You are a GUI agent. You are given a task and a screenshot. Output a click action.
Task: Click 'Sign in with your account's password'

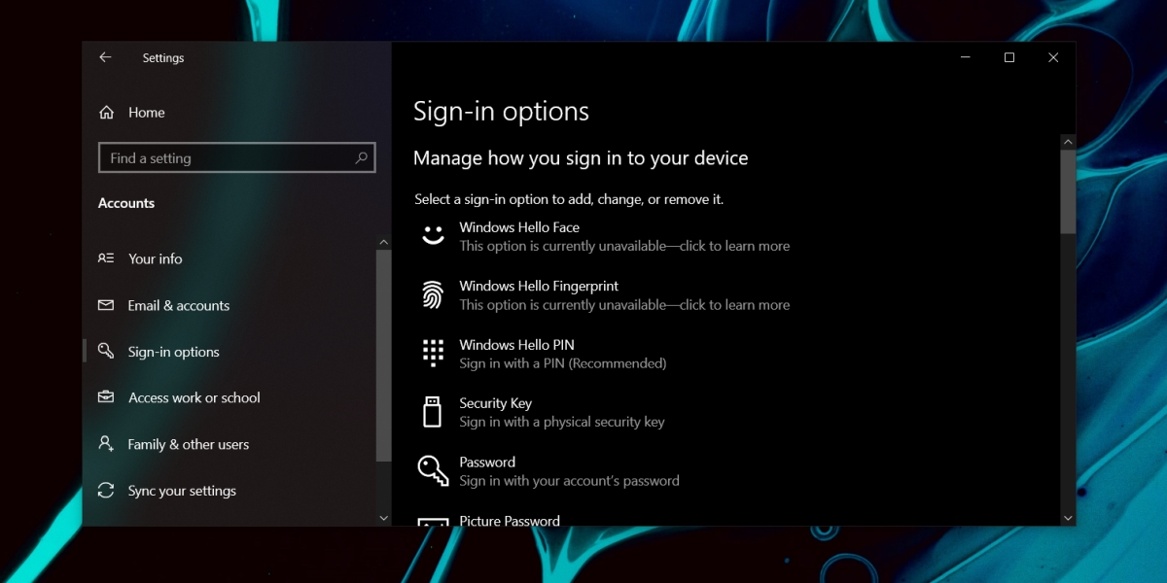pyautogui.click(x=569, y=480)
